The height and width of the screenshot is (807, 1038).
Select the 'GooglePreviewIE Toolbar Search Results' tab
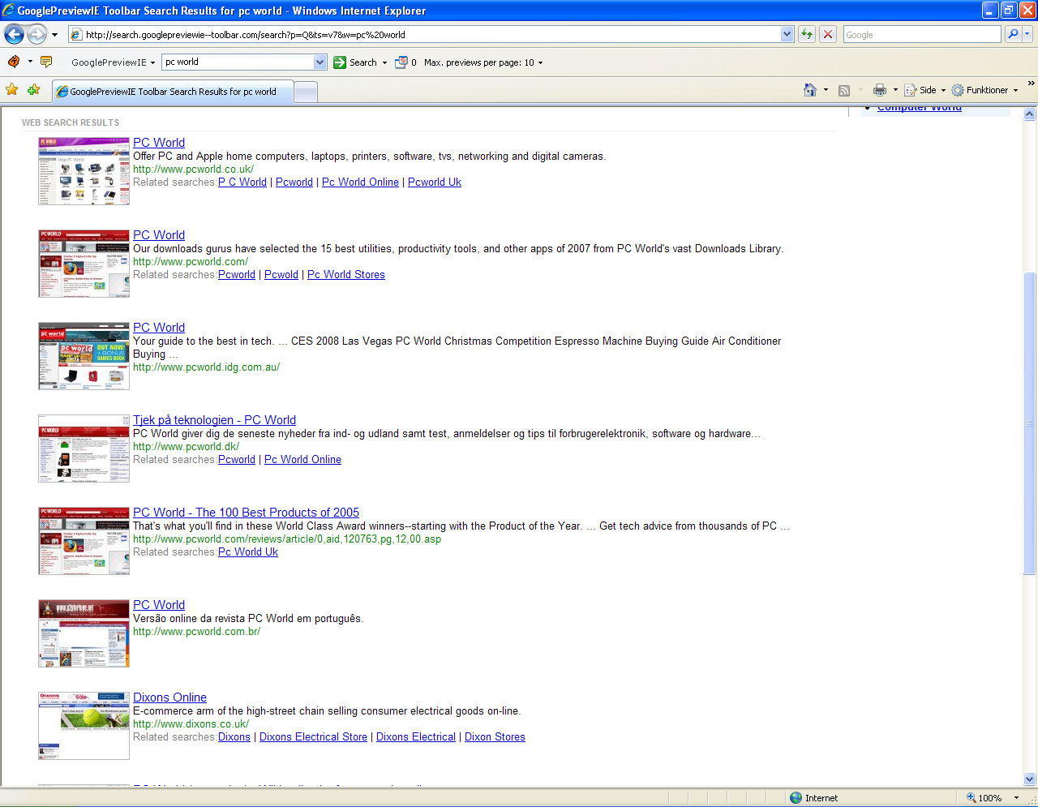172,92
